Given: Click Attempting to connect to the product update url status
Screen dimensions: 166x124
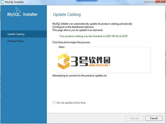Looking at the screenshot, I should (80, 75).
